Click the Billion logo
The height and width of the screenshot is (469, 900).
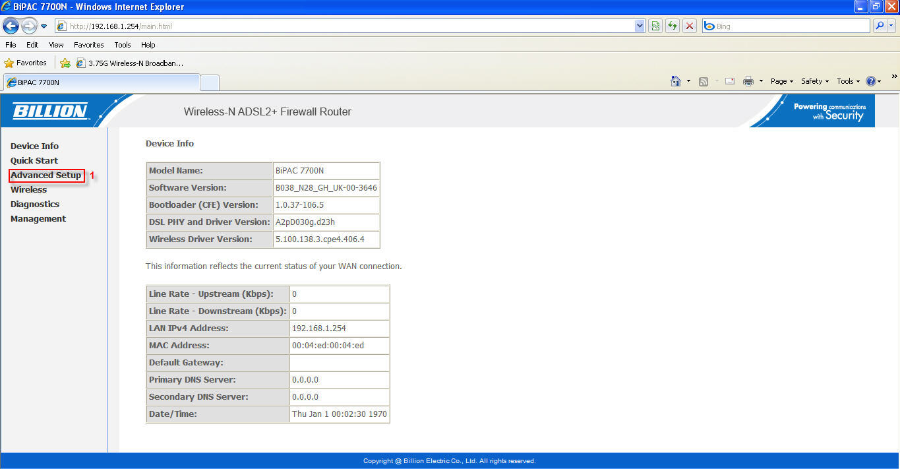click(x=50, y=111)
